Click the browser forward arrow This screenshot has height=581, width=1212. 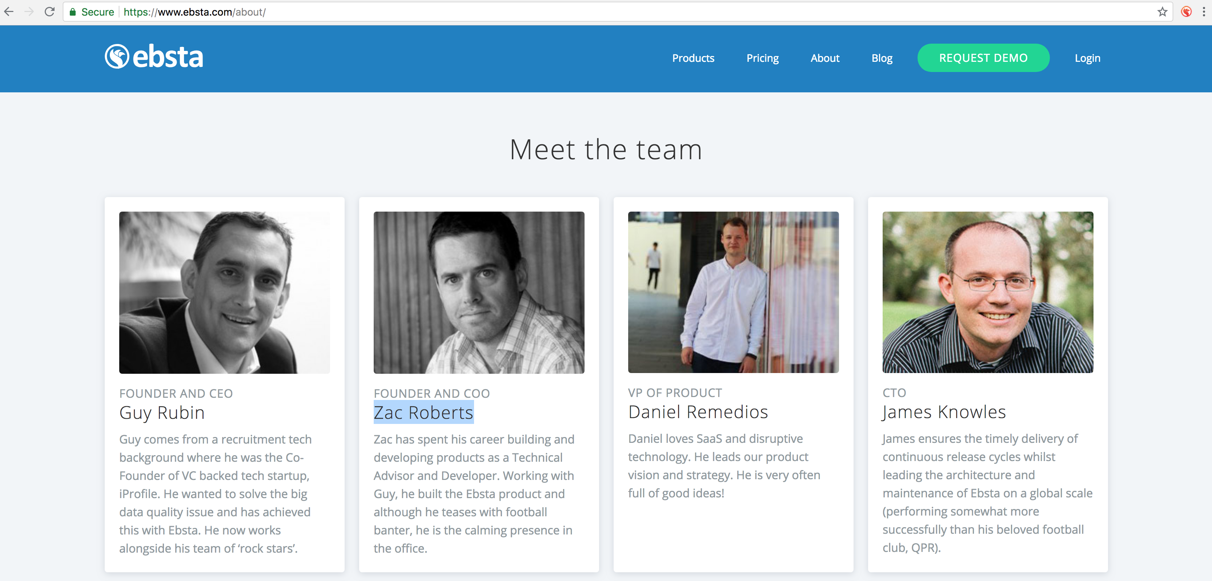pos(29,12)
